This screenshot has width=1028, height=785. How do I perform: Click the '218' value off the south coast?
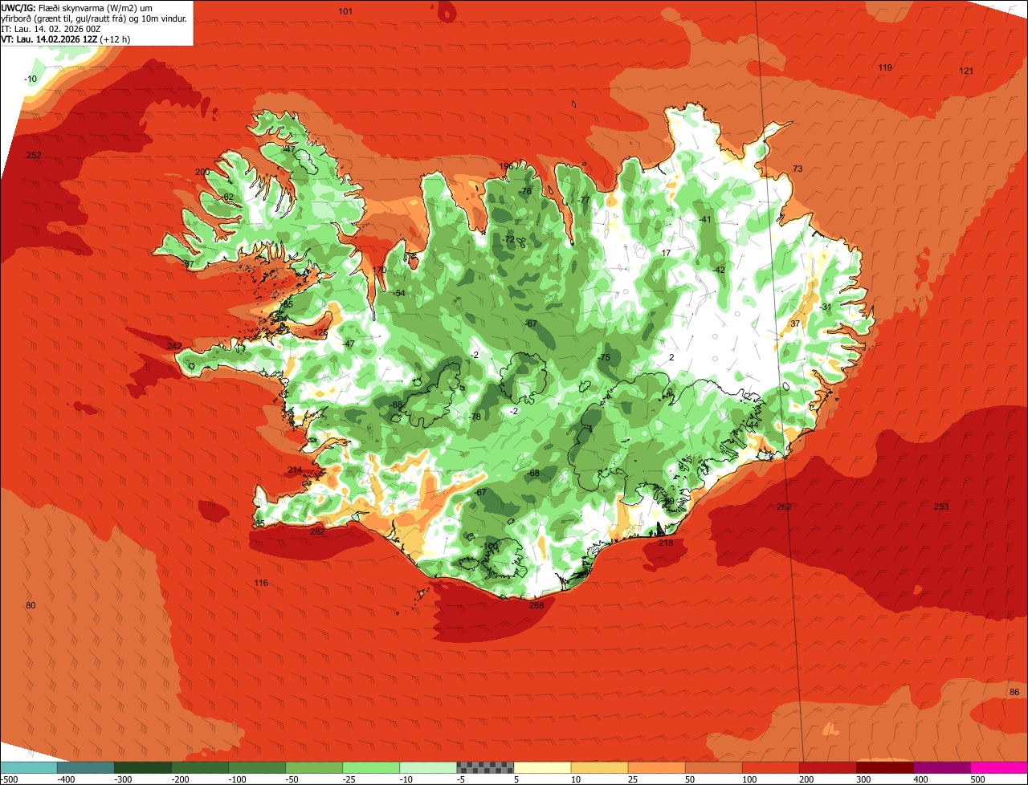tap(666, 543)
